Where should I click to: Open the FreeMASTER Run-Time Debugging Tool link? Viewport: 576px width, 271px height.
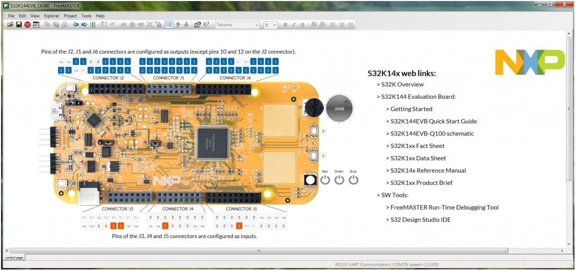pyautogui.click(x=444, y=208)
